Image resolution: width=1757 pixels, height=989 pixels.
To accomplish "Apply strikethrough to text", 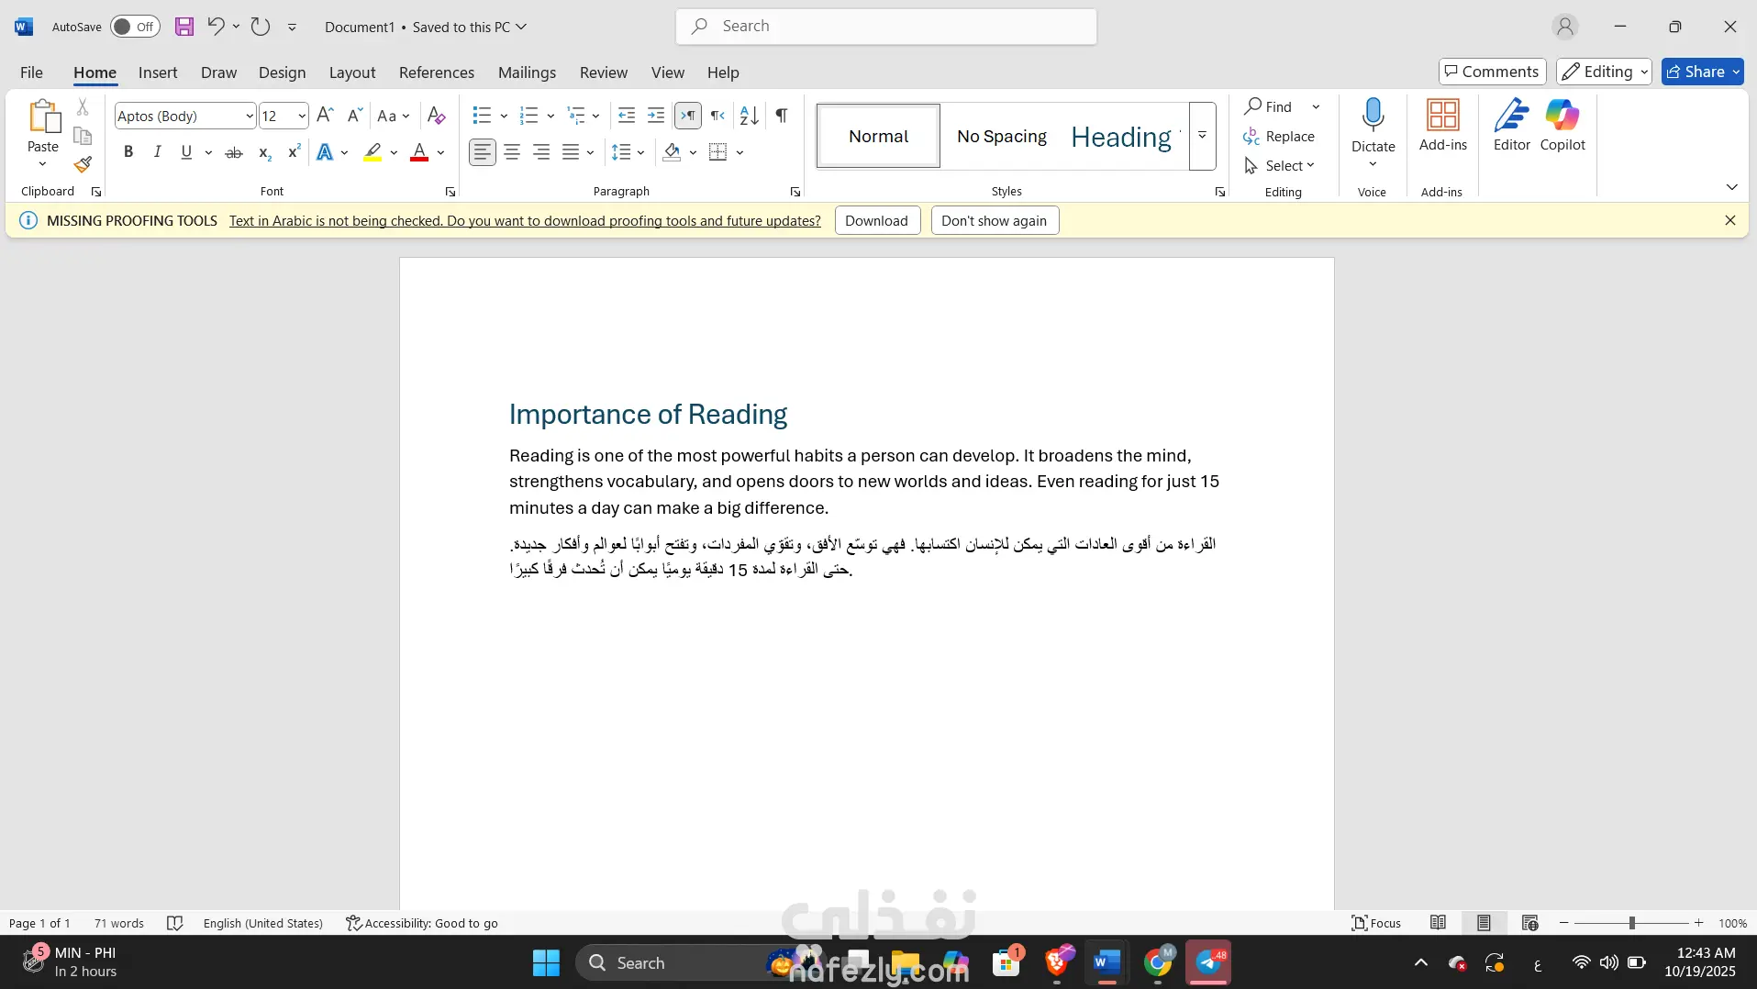I will (234, 152).
